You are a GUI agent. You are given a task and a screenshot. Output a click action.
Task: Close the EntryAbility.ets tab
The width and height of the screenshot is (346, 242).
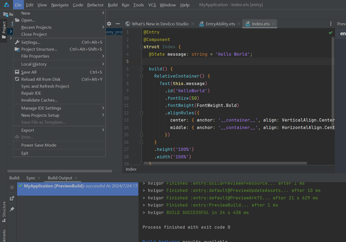239,24
